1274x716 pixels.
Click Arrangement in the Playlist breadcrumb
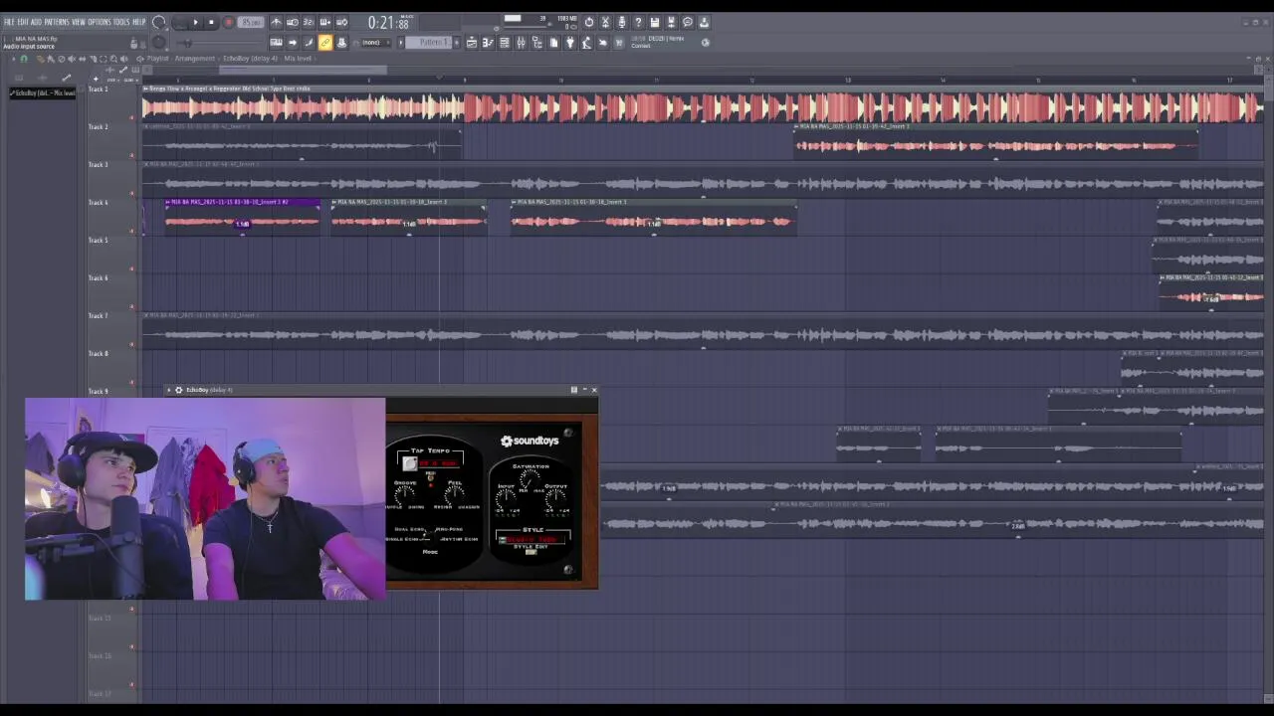tap(195, 59)
